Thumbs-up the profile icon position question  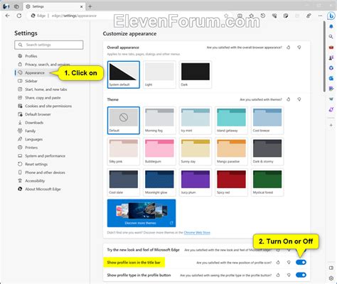click(x=278, y=262)
